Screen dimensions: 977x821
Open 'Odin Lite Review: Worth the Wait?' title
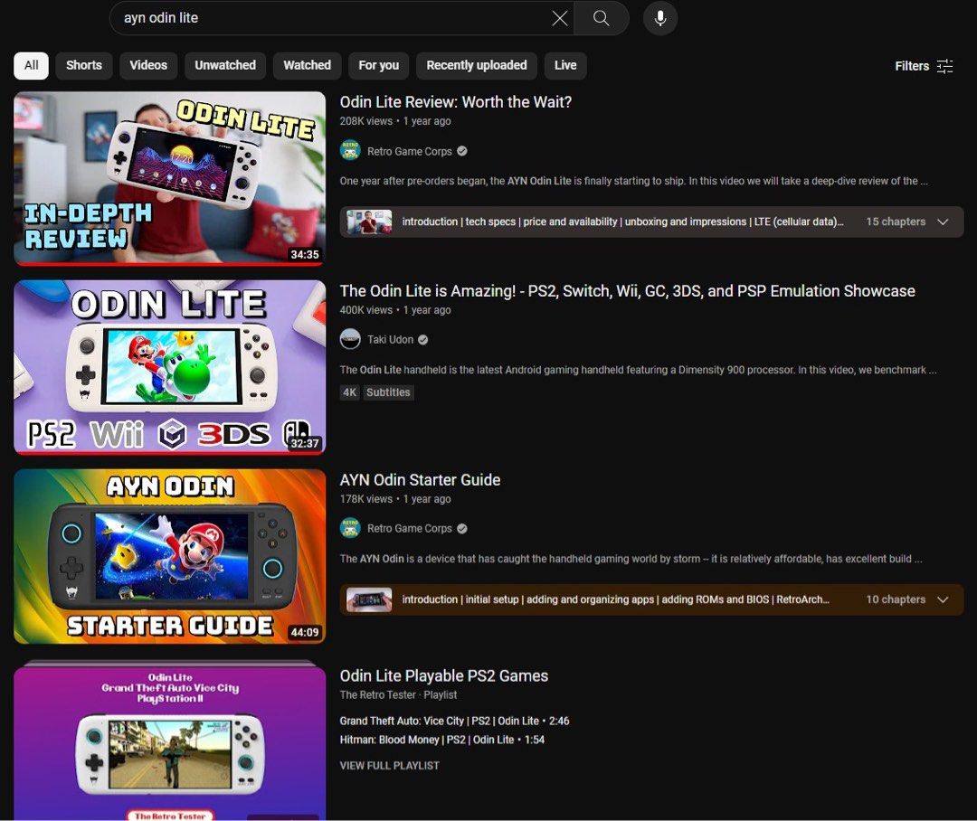455,102
